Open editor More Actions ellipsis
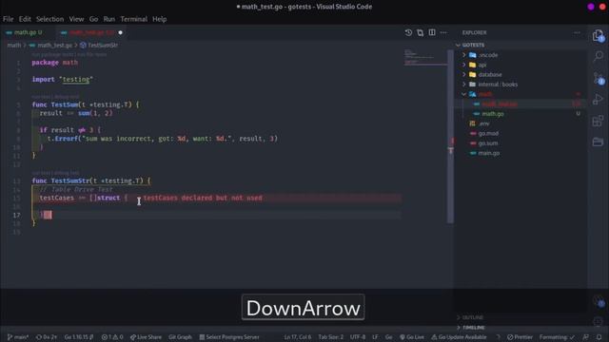The width and height of the screenshot is (609, 342). click(x=443, y=32)
